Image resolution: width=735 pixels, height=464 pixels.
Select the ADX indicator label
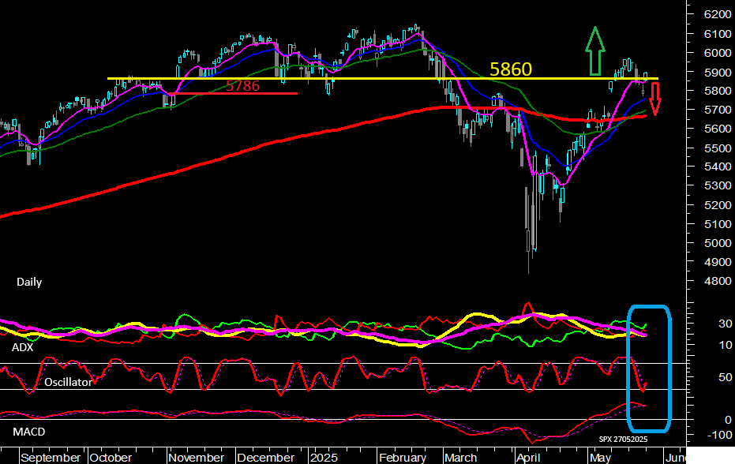(x=22, y=348)
